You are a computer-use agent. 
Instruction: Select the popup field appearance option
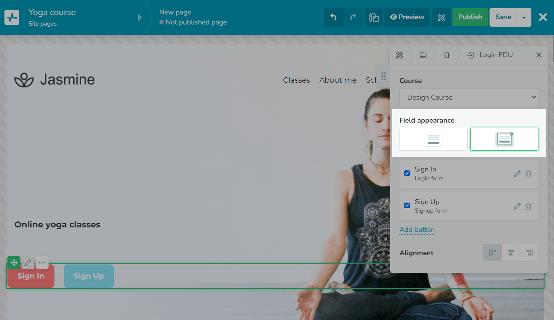click(x=504, y=139)
